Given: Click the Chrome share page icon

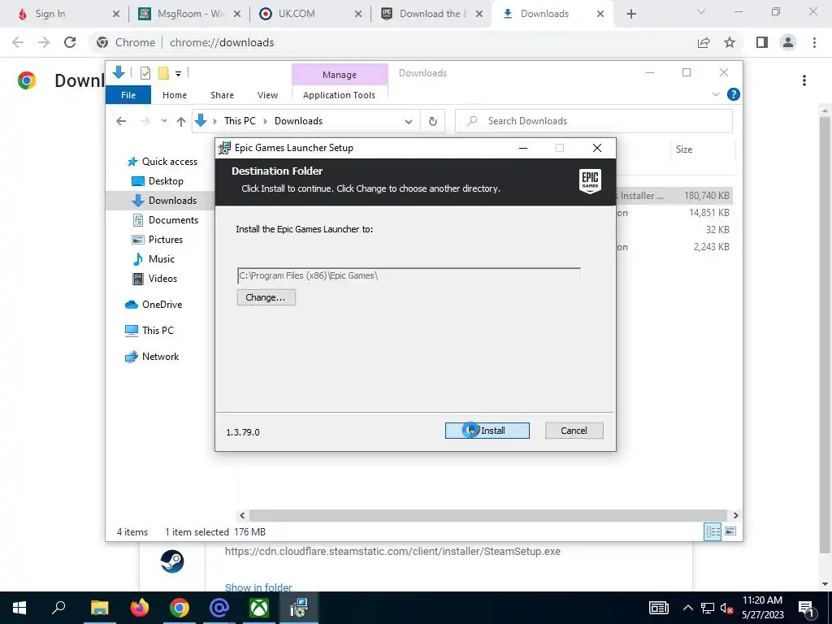Looking at the screenshot, I should 704,42.
